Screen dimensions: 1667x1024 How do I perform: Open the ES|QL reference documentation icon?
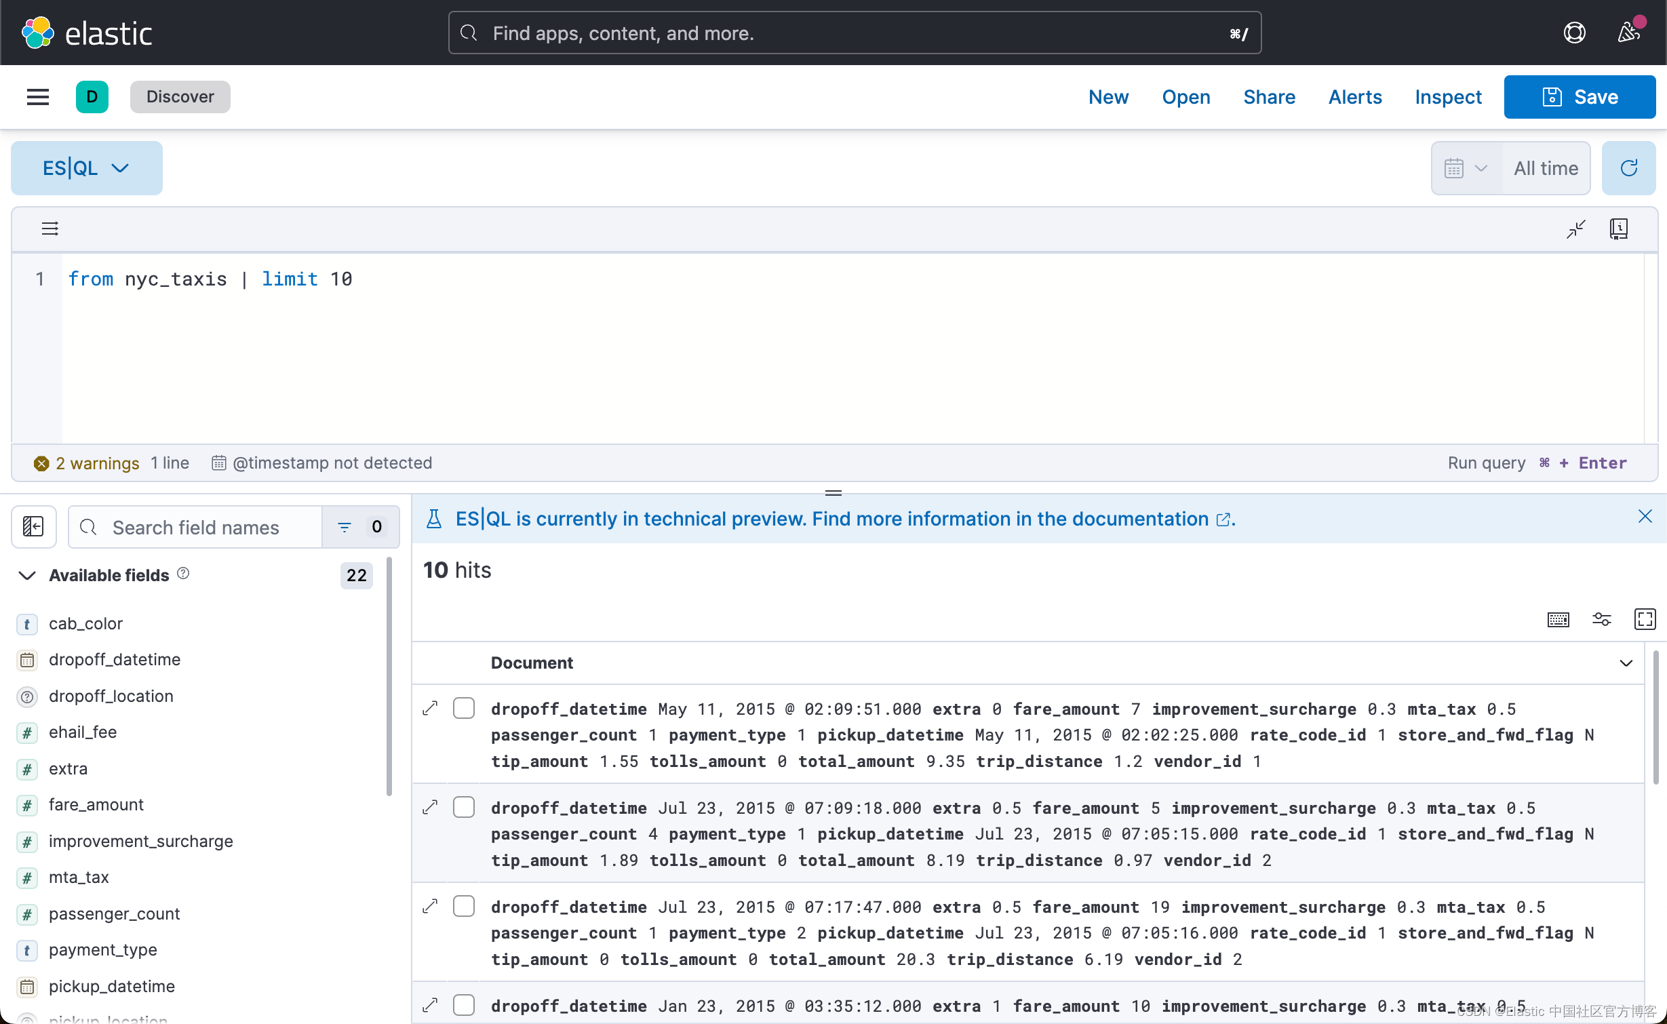pyautogui.click(x=1619, y=229)
